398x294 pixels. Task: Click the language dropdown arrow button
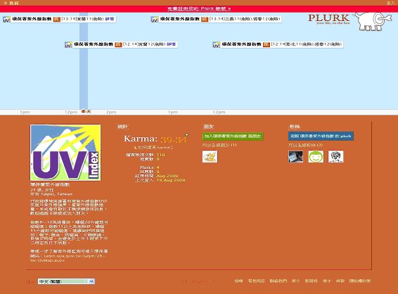[91, 281]
